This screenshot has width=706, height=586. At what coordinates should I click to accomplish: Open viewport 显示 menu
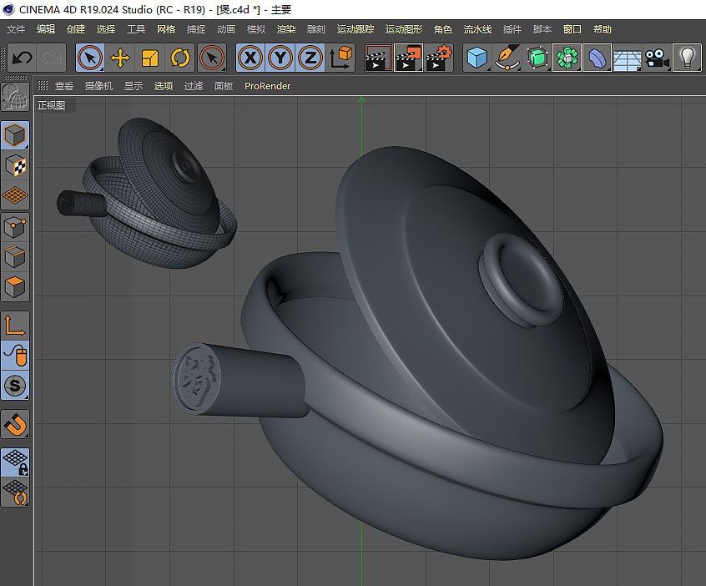pos(134,86)
